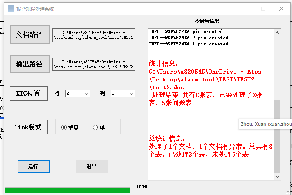The width and height of the screenshot is (292, 195).
Task: Click the KIC位置 button
Action: [29, 93]
